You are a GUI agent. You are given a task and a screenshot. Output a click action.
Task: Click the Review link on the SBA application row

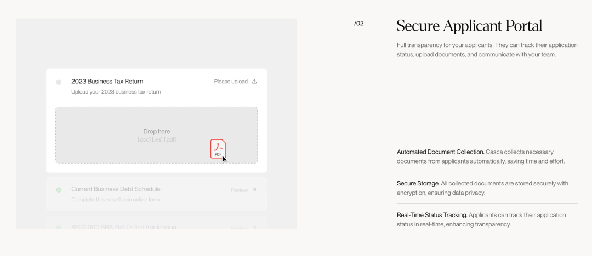pos(239,228)
